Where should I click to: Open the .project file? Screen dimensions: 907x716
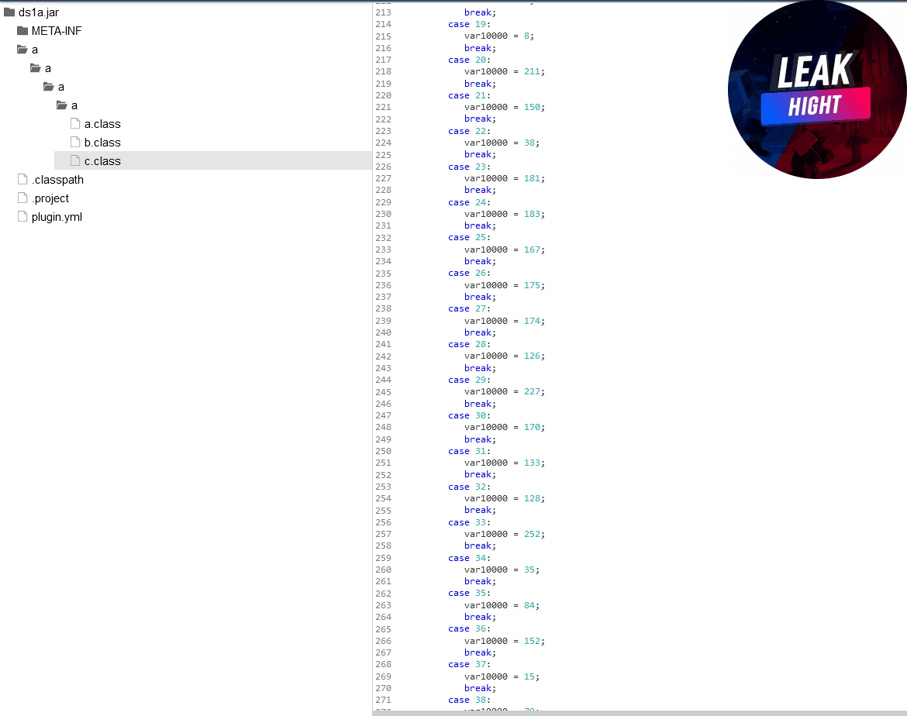50,198
